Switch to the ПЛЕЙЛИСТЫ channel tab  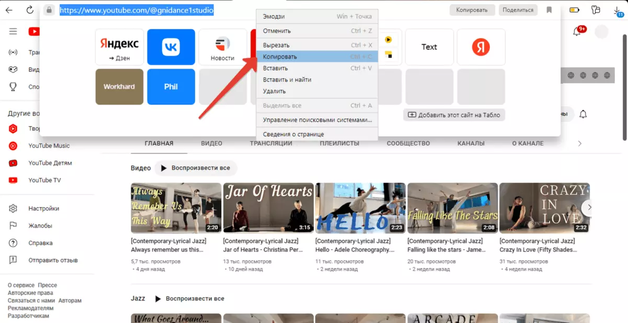(x=340, y=143)
